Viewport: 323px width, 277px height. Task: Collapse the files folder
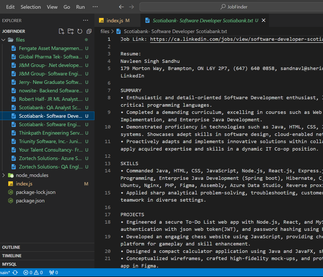pyautogui.click(x=3, y=40)
